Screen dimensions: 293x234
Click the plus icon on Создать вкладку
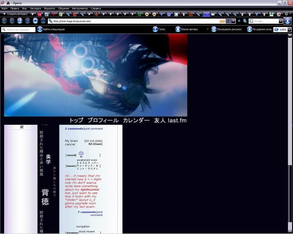[4, 14]
